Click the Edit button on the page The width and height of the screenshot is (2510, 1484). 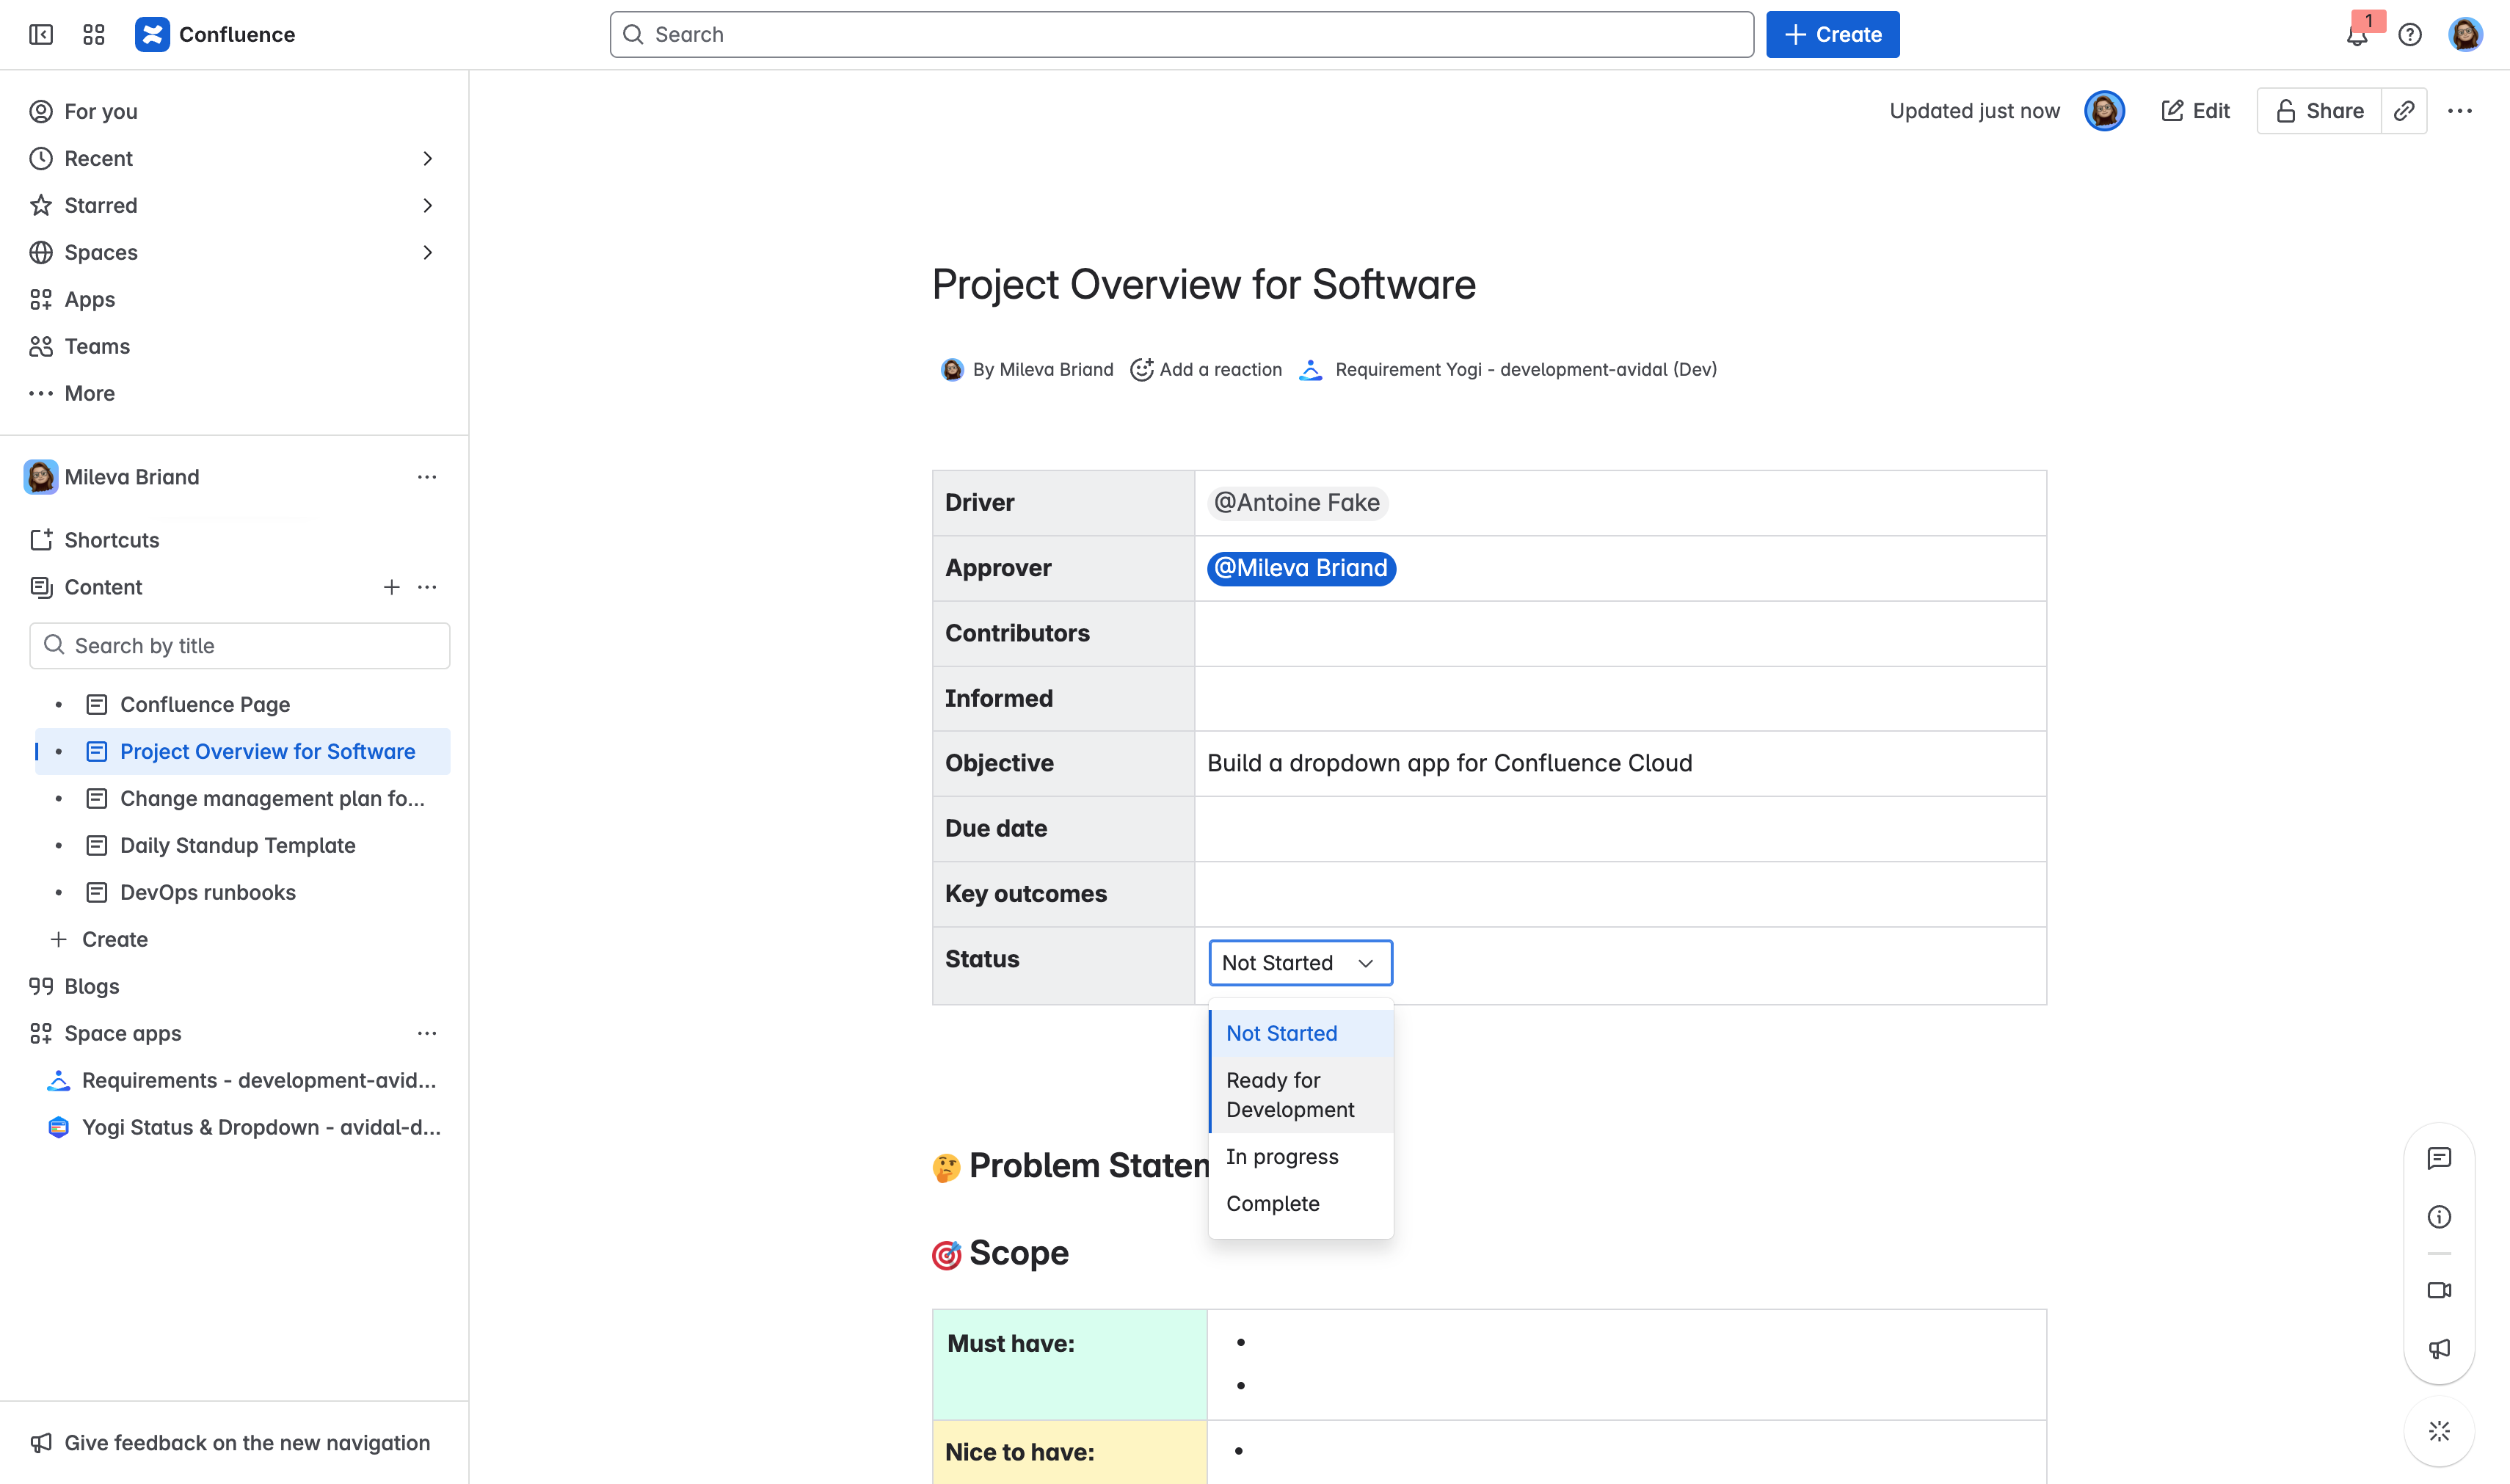[2195, 110]
